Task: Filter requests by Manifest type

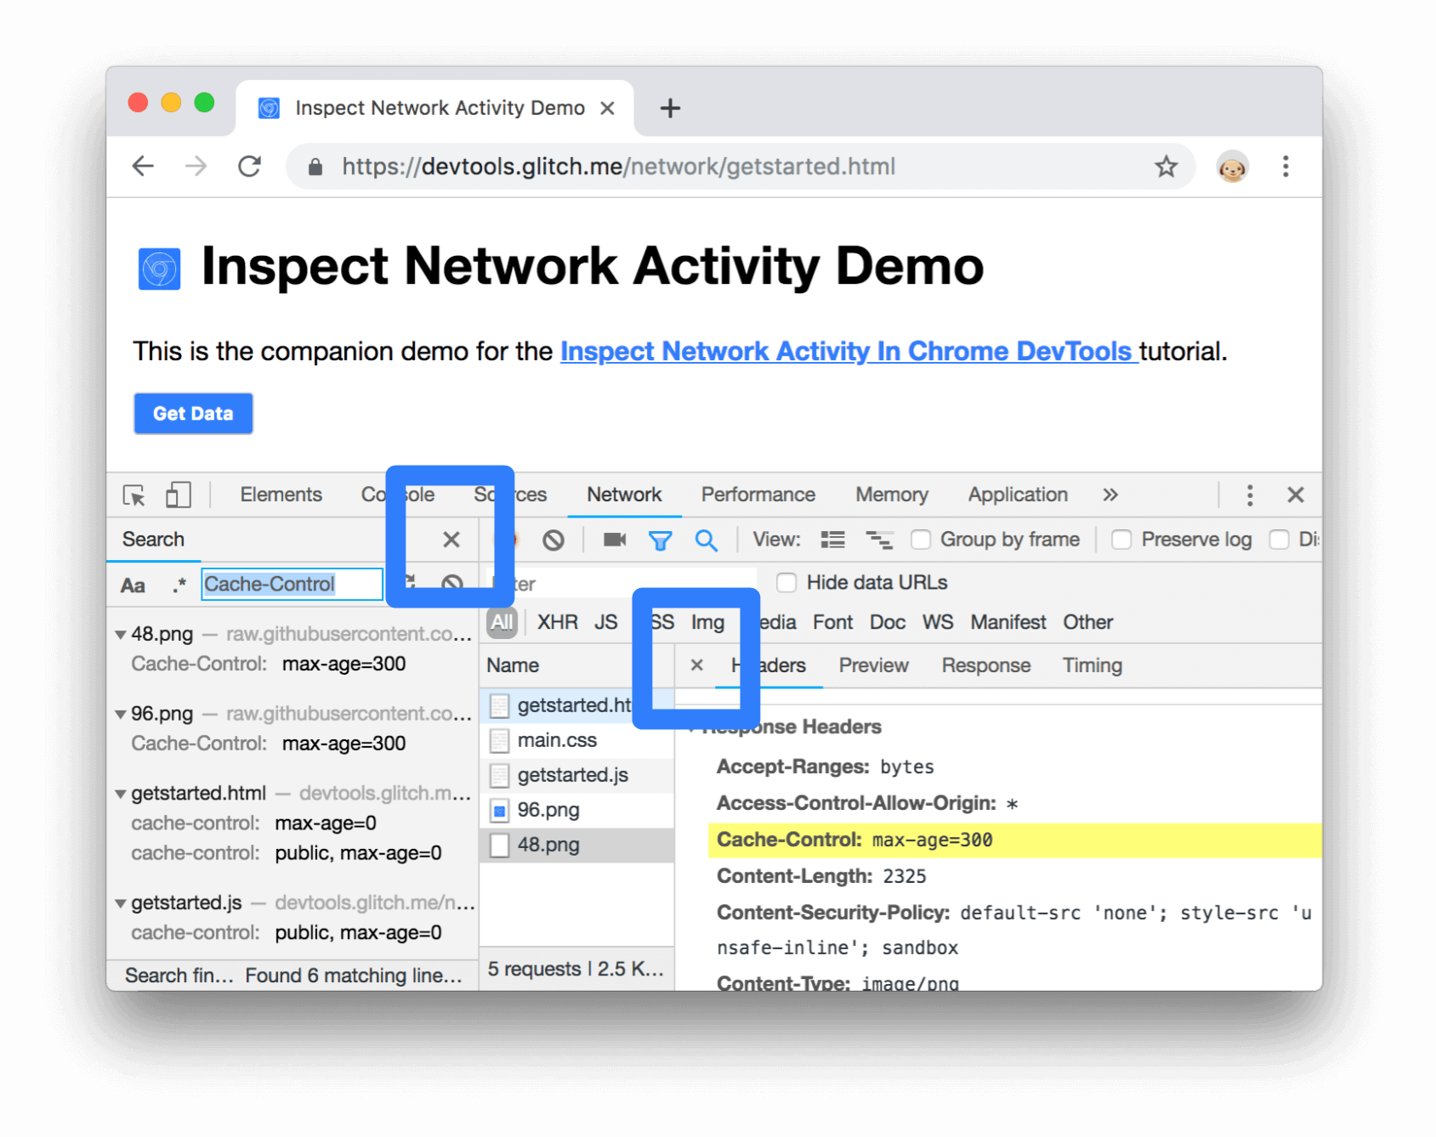Action: [x=1007, y=622]
